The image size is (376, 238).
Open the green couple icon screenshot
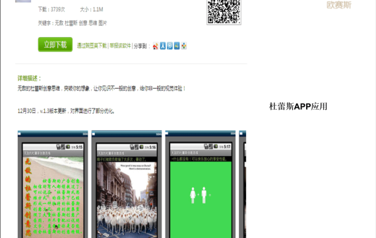point(201,184)
